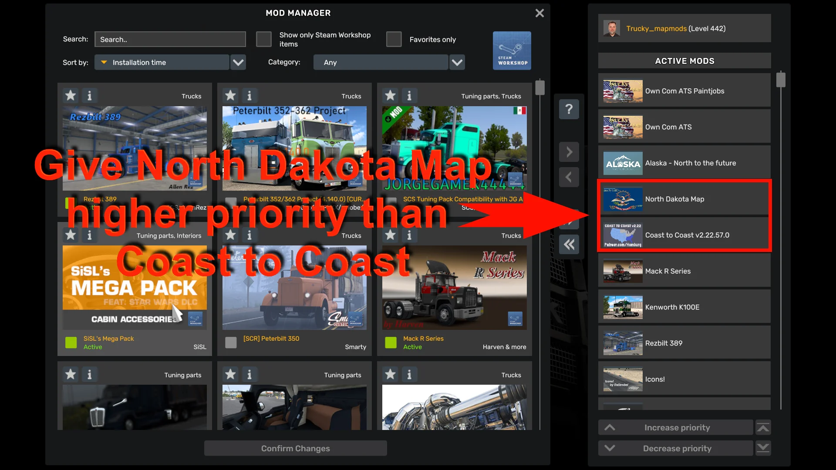The image size is (836, 470).
Task: Open the Category Any dropdown
Action: [x=381, y=62]
